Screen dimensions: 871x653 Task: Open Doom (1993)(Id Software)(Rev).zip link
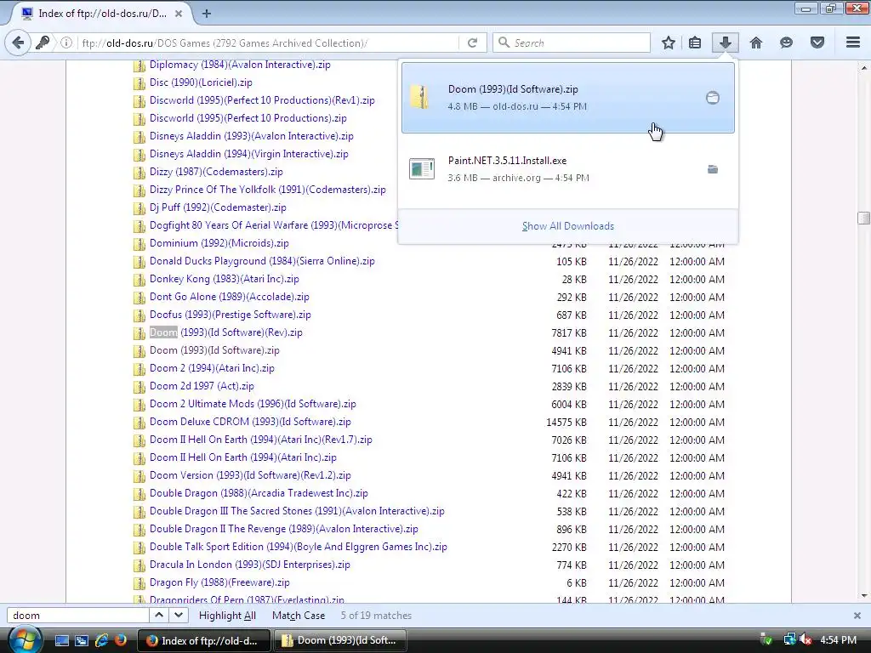click(x=225, y=332)
